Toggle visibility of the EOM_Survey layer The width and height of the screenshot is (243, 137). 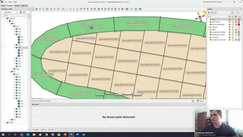click(229, 22)
